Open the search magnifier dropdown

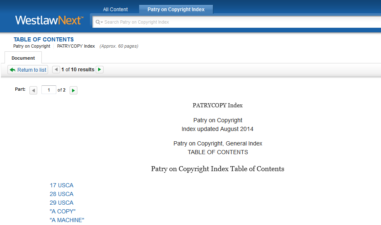99,22
